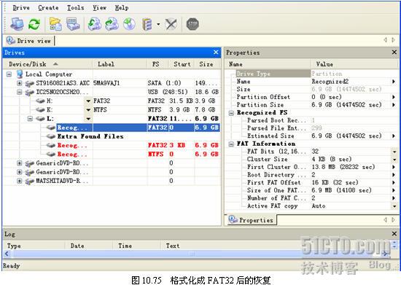The height and width of the screenshot is (285, 401).
Task: Click the FS column header
Action: tap(157, 64)
